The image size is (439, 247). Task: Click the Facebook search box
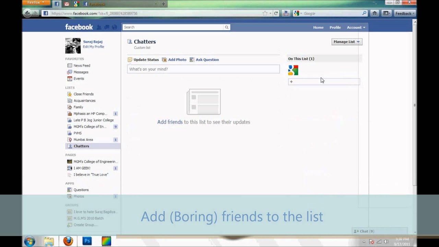click(x=173, y=27)
